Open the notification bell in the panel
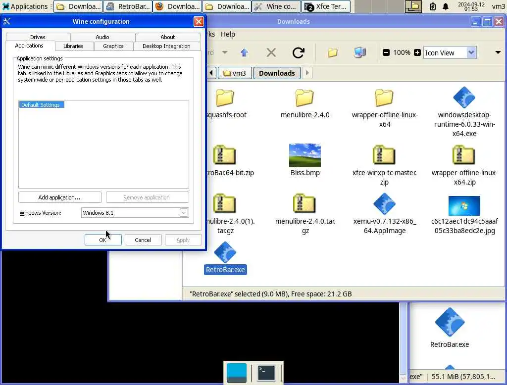 446,6
